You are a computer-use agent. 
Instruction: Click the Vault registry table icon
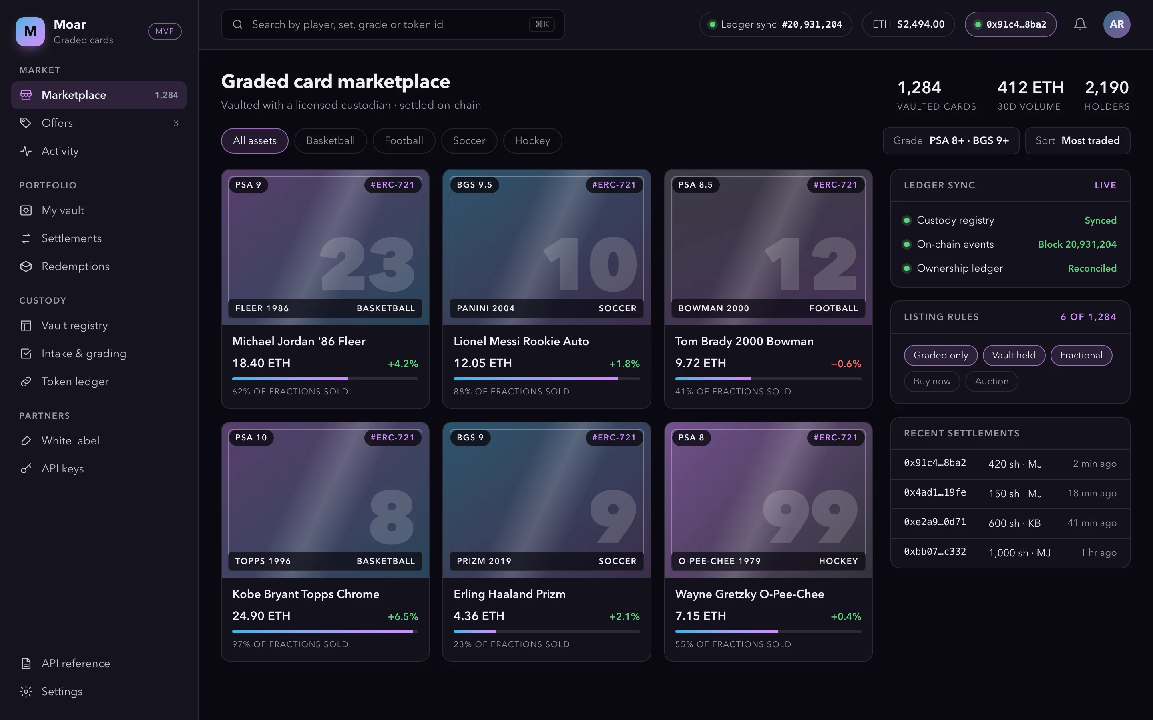tap(26, 325)
